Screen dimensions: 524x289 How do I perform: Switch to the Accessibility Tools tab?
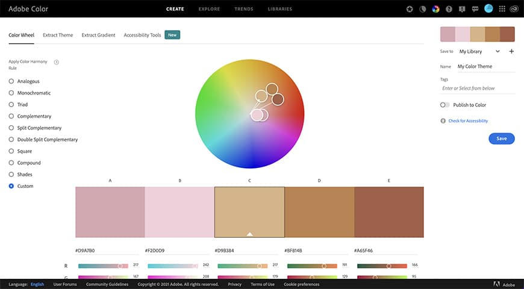pyautogui.click(x=142, y=35)
